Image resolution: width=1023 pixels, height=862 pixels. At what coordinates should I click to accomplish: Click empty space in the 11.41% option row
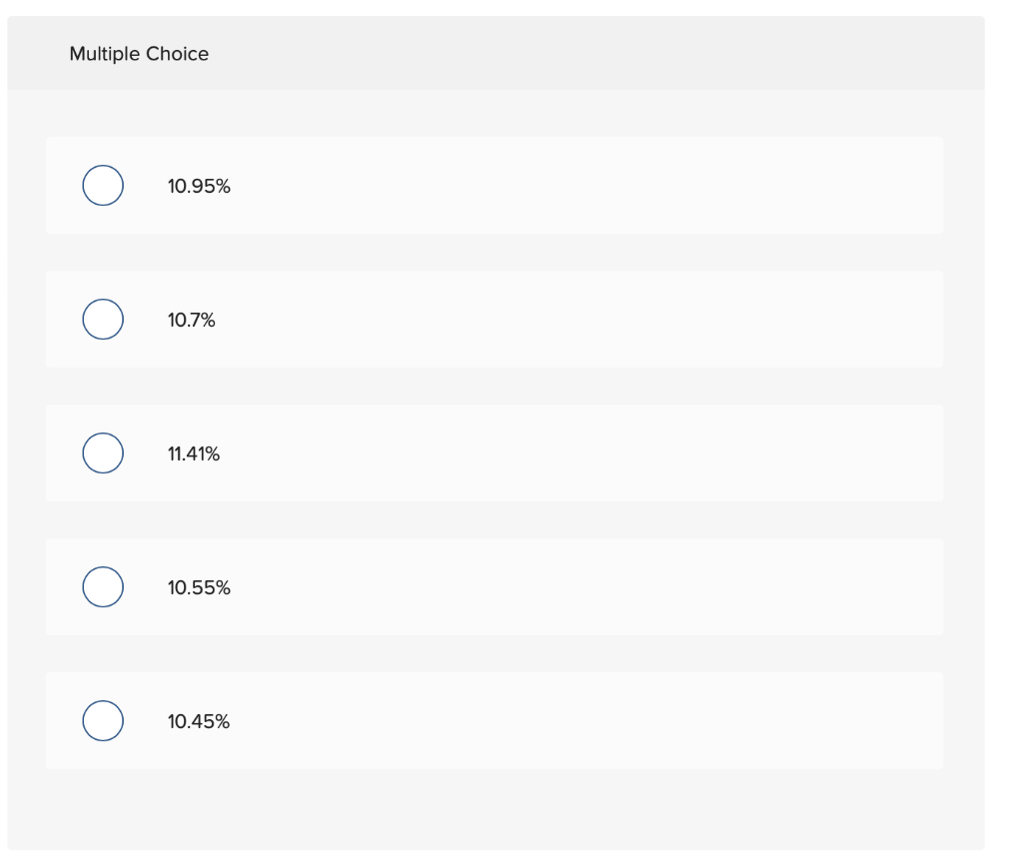pyautogui.click(x=599, y=453)
